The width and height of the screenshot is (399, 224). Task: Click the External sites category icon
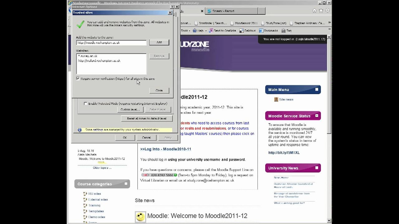[85, 200]
